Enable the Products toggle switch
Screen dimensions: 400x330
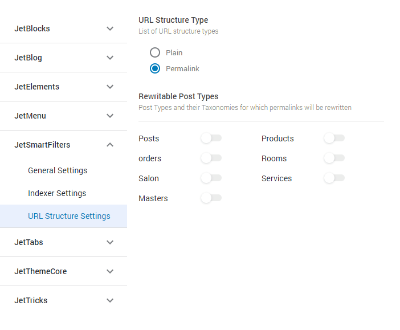tap(334, 138)
